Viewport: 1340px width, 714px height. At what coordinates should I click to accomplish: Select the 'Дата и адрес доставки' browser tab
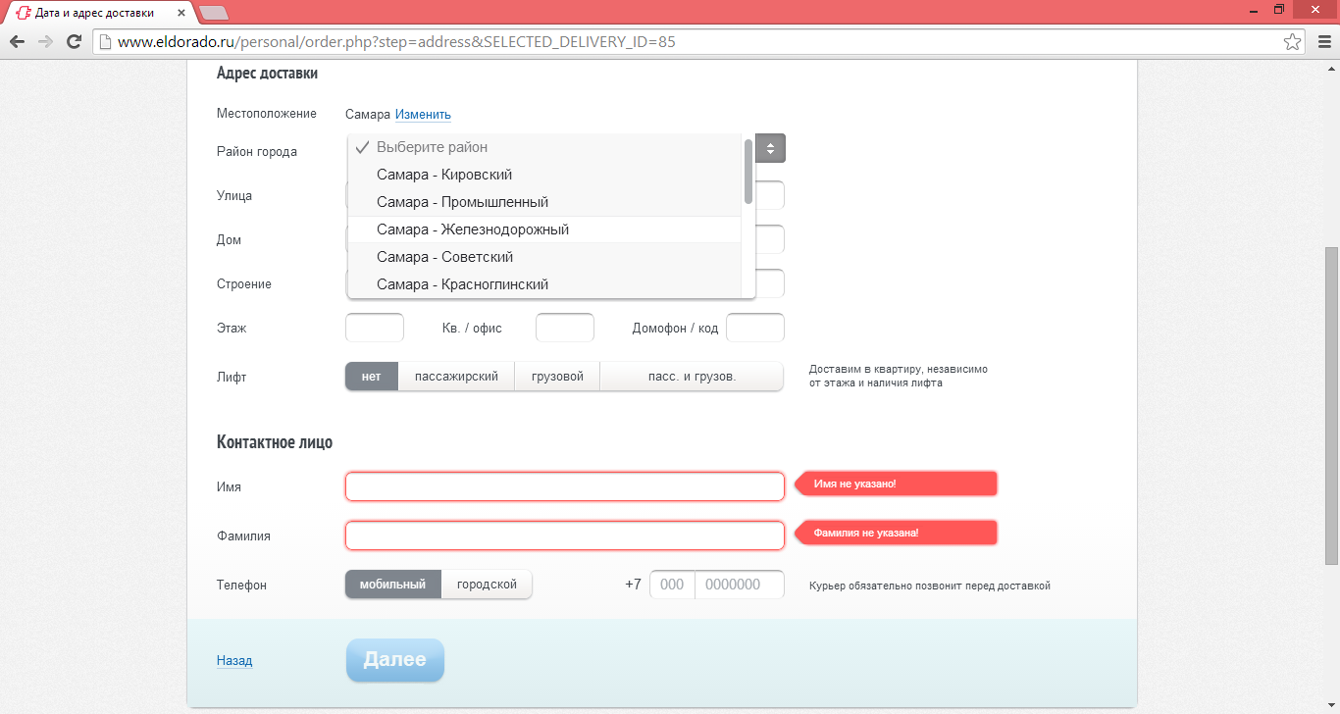tap(98, 13)
